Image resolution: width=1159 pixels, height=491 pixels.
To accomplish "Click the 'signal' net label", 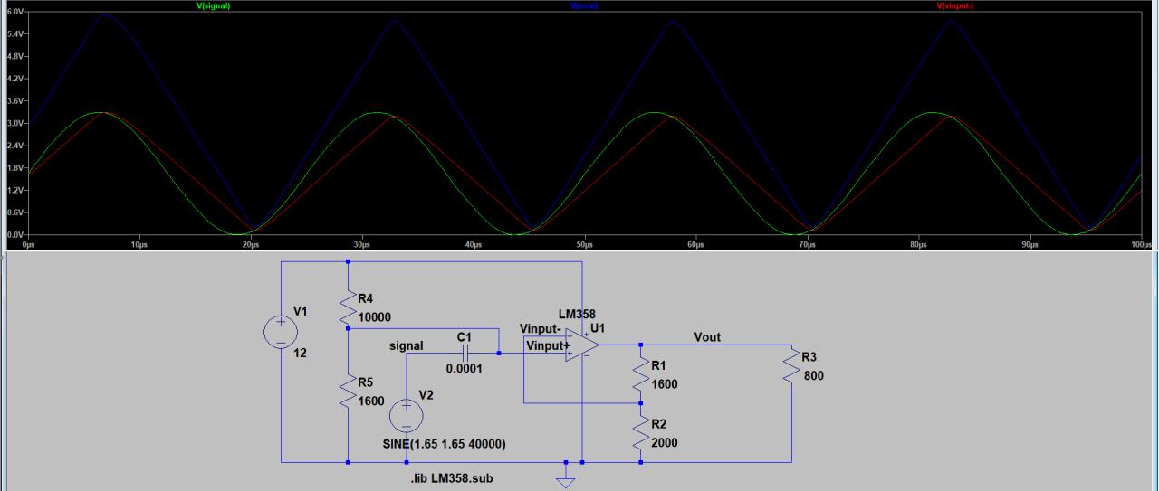I will (406, 345).
